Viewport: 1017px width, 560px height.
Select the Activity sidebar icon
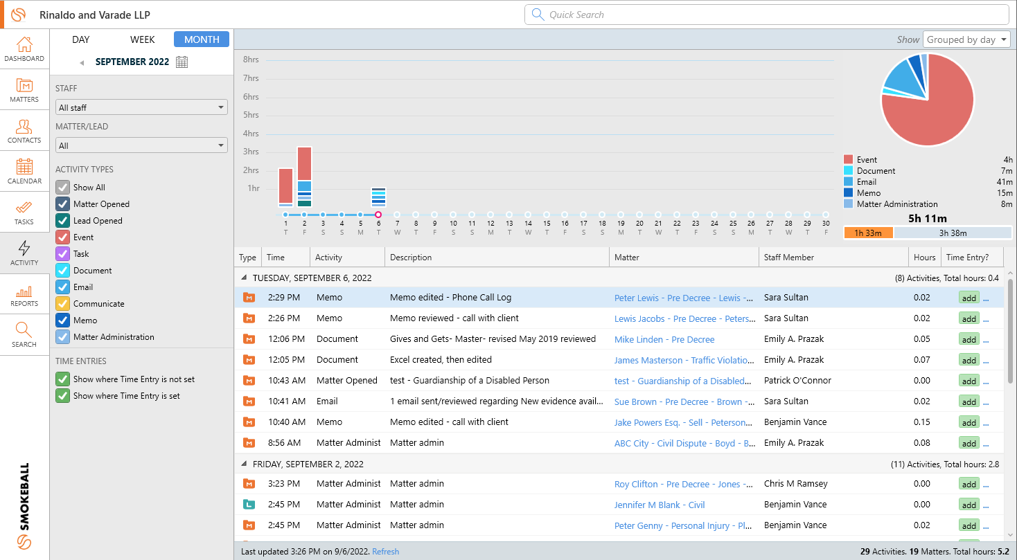[x=24, y=253]
